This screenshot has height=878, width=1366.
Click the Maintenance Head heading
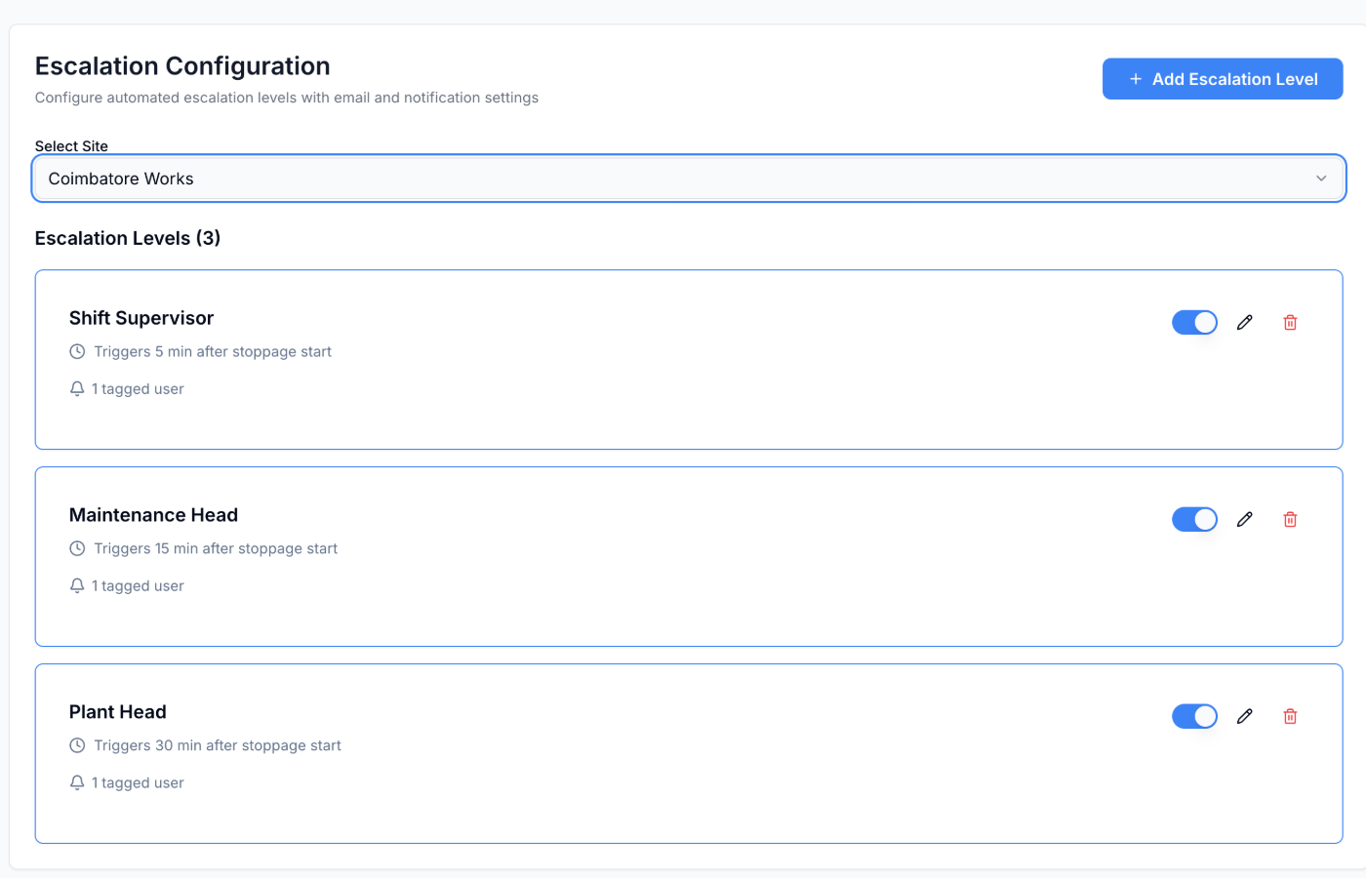pyautogui.click(x=153, y=515)
